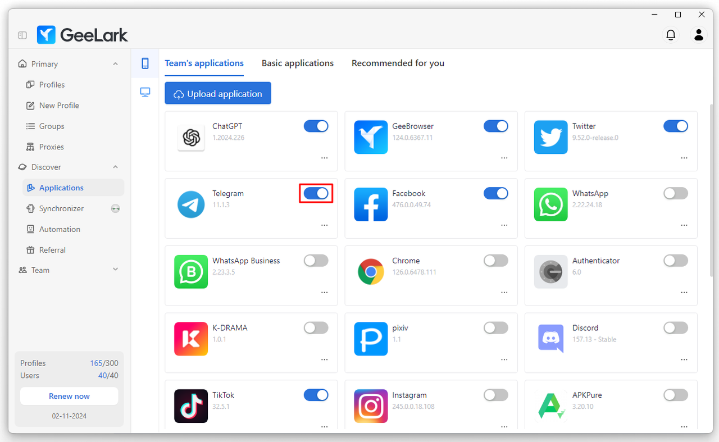719x442 pixels.
Task: Expand the Team section chevron
Action: pyautogui.click(x=115, y=270)
